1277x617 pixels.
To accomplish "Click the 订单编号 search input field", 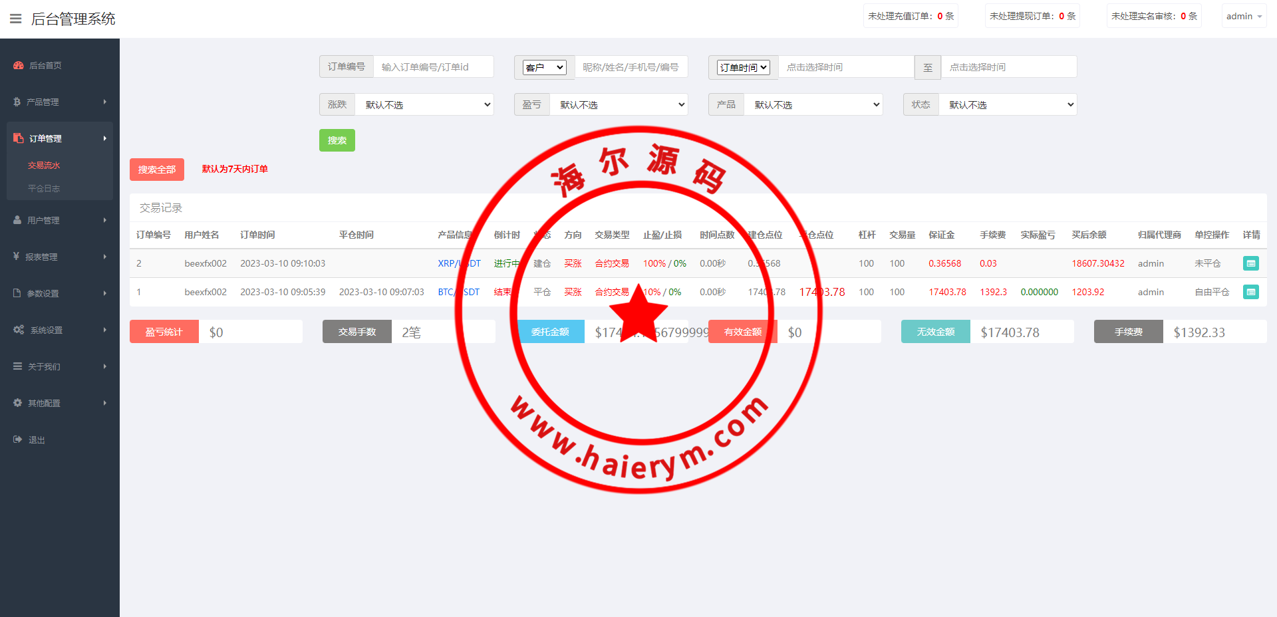I will click(x=433, y=67).
